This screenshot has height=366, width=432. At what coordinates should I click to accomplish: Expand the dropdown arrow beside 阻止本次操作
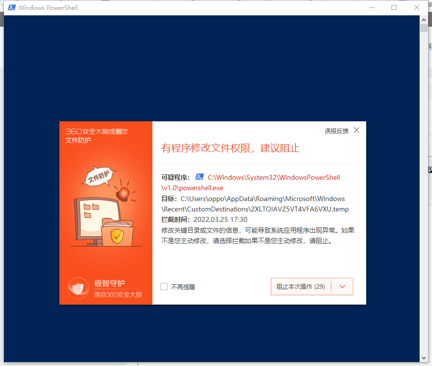click(342, 287)
